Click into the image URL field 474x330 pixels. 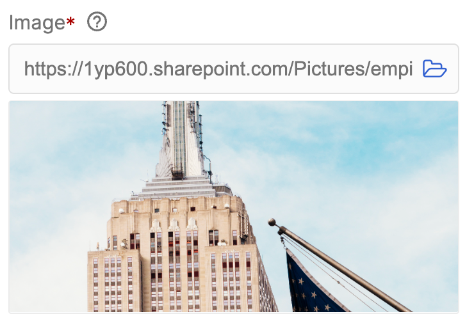point(234,69)
